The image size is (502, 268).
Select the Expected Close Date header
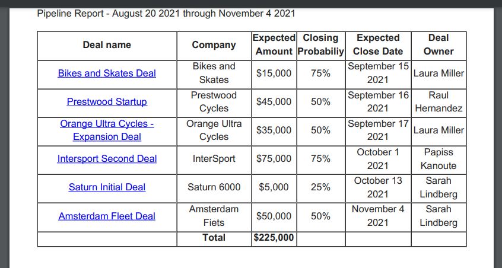(378, 45)
